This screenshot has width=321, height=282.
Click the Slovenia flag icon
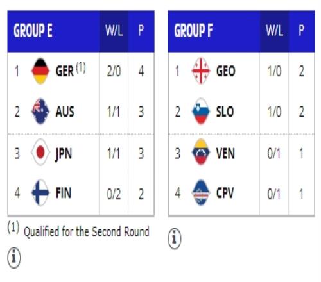click(201, 112)
